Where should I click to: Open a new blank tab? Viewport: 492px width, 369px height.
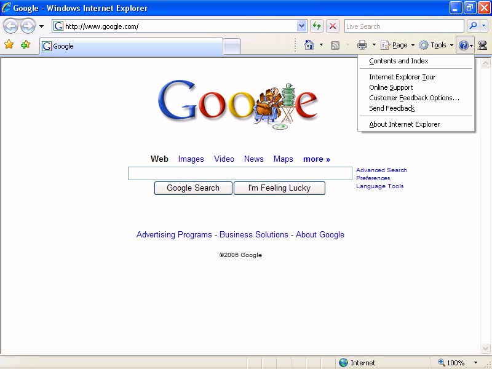click(x=232, y=47)
